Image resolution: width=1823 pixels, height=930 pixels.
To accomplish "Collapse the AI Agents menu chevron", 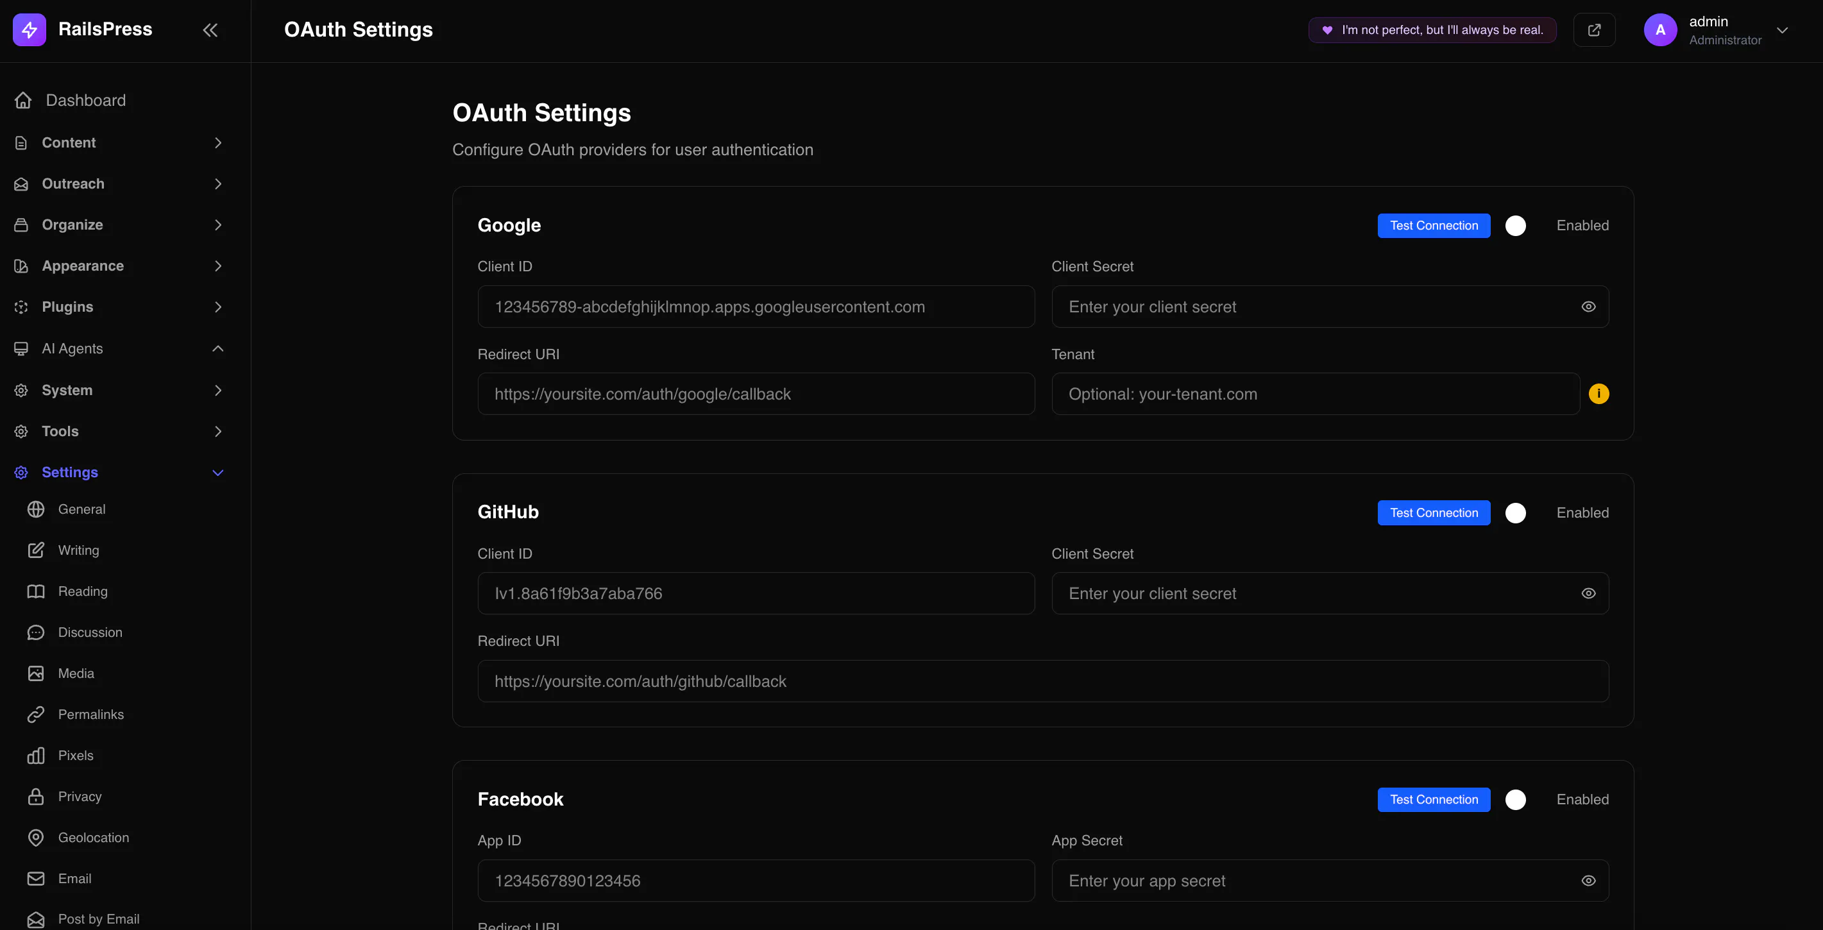I will click(218, 349).
